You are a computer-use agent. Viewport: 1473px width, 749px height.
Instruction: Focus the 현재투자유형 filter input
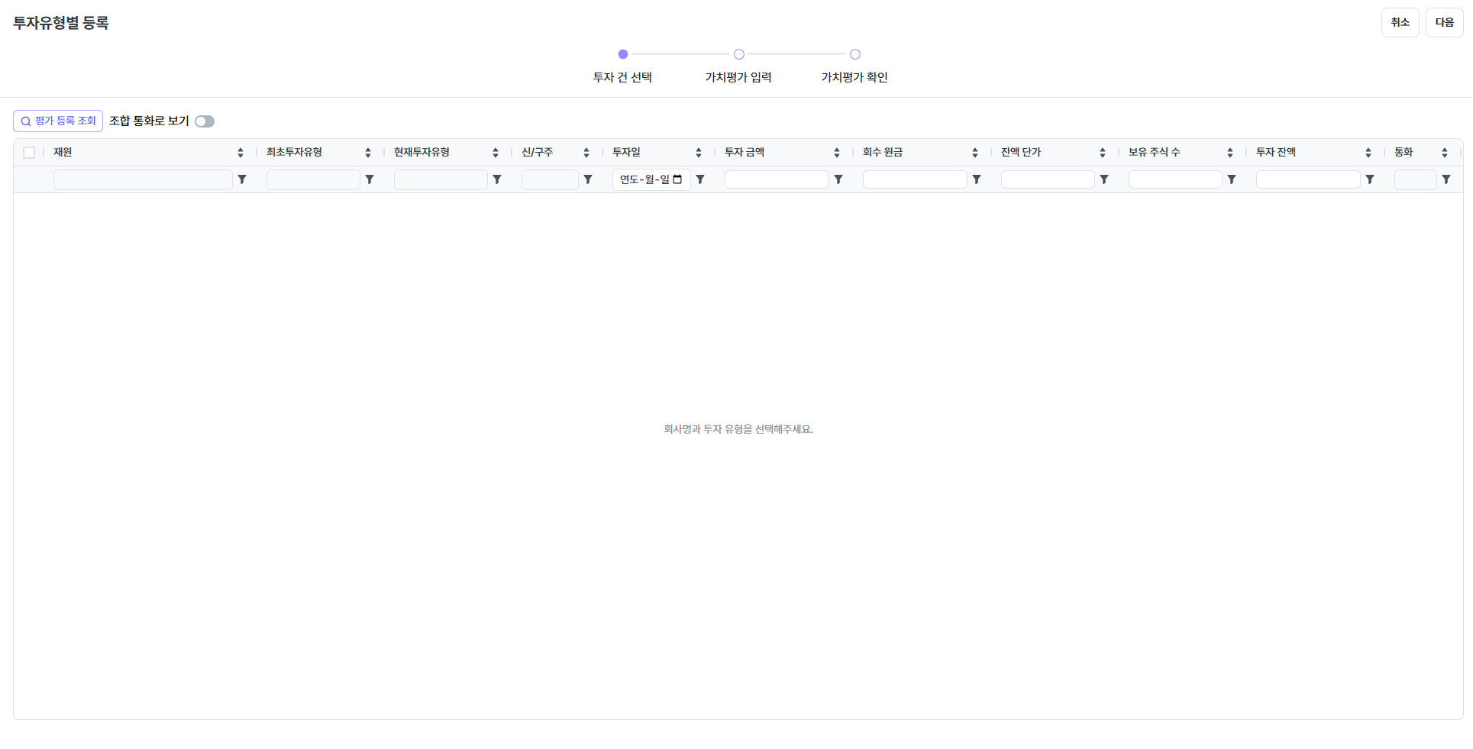click(441, 179)
